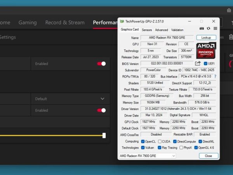Viewport: 233px width, 175px height.
Task: Click the GPU-Z title bar app icon
Action: point(122,21)
